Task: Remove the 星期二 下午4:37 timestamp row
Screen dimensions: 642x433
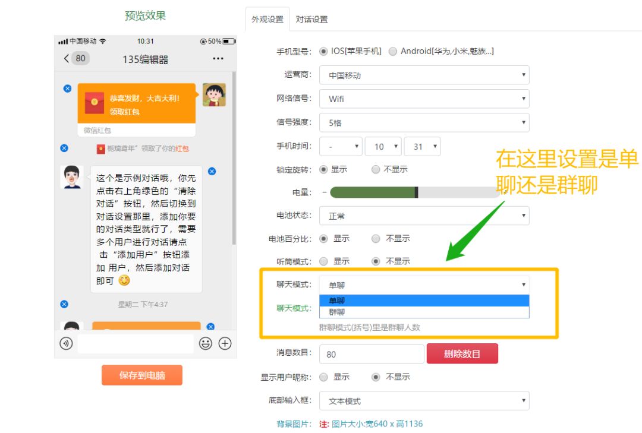Action: [x=64, y=304]
